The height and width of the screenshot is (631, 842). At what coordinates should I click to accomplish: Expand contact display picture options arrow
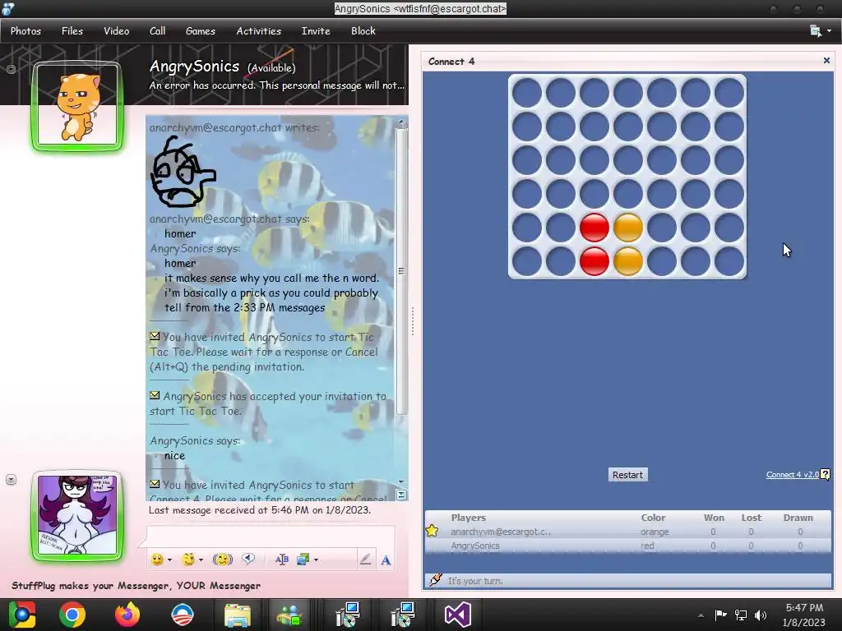click(11, 69)
